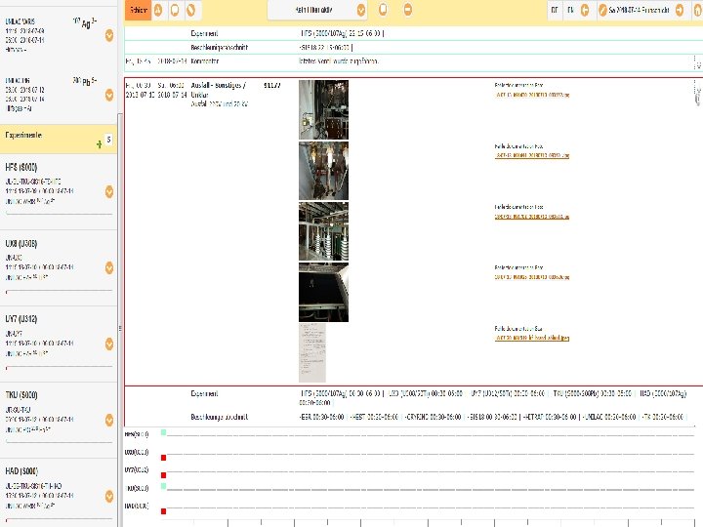Open the second photo thumbnail
This screenshot has height=527, width=703.
point(323,171)
